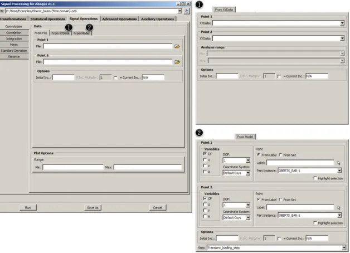
Task: Select From Model tab in main window
Action: [x=81, y=33]
